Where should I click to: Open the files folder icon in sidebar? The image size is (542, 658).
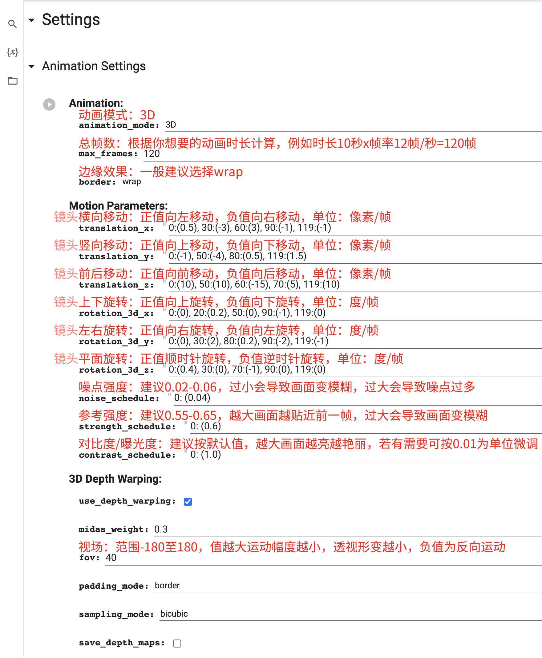pos(13,81)
